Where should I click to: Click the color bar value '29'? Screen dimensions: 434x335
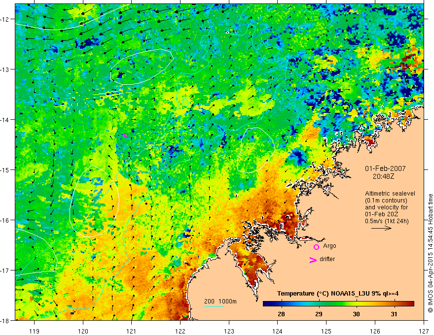point(319,314)
